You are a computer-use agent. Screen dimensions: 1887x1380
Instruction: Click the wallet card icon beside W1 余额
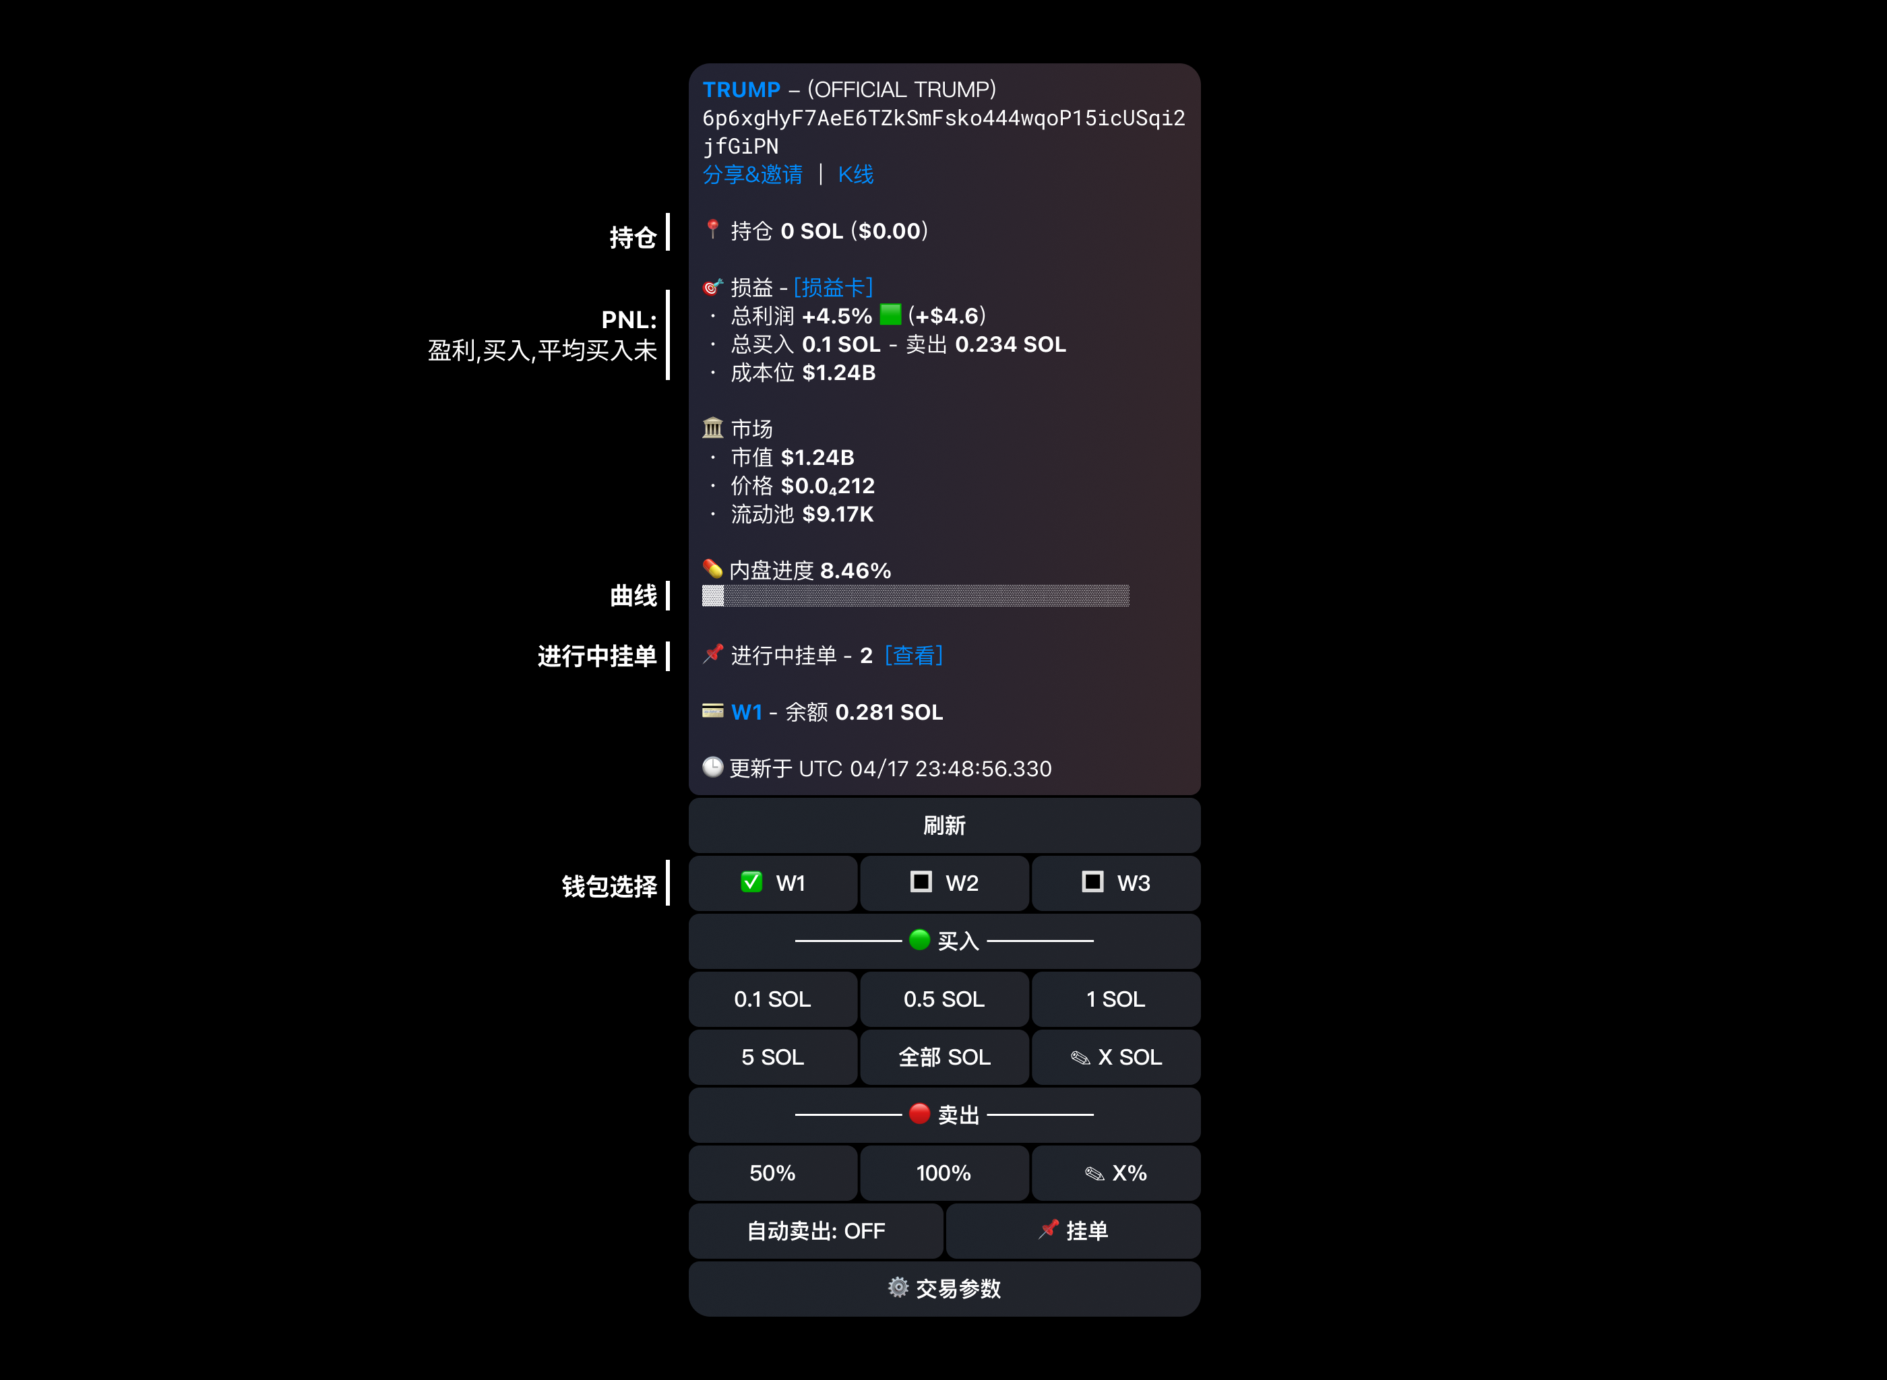(712, 711)
